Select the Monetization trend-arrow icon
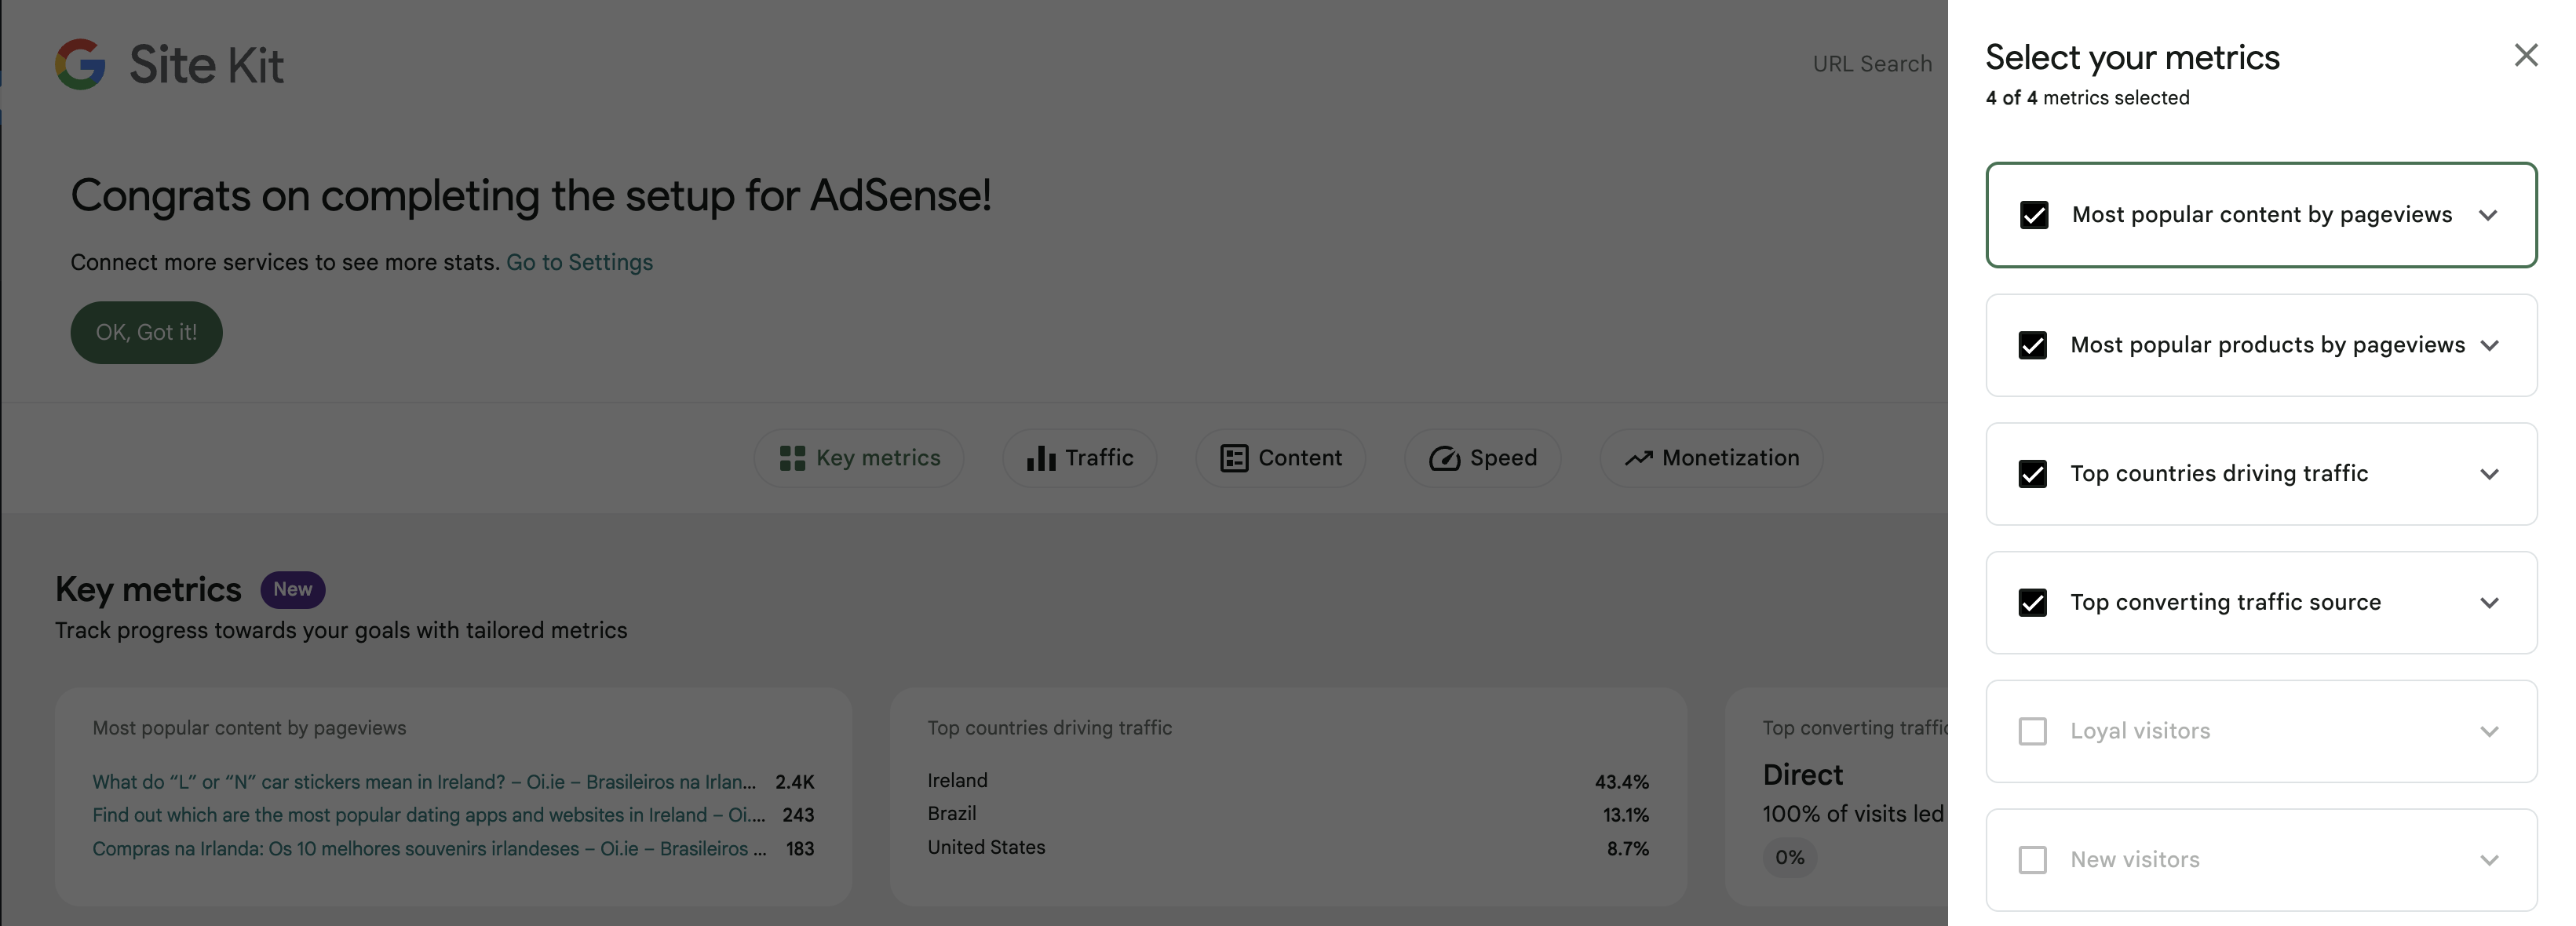 click(1638, 458)
